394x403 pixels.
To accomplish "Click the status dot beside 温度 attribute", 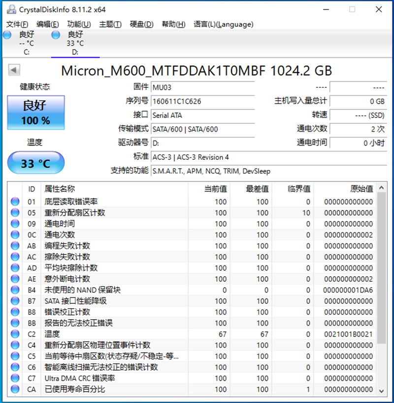I will pyautogui.click(x=15, y=334).
